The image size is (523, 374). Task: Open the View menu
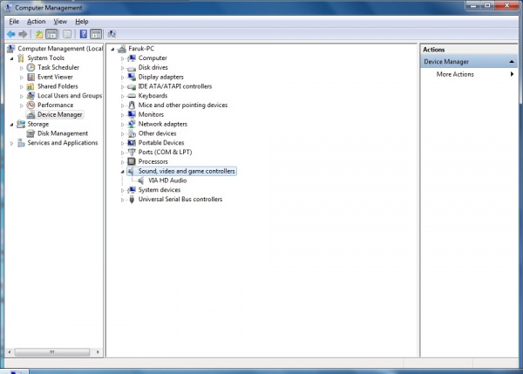coord(60,21)
